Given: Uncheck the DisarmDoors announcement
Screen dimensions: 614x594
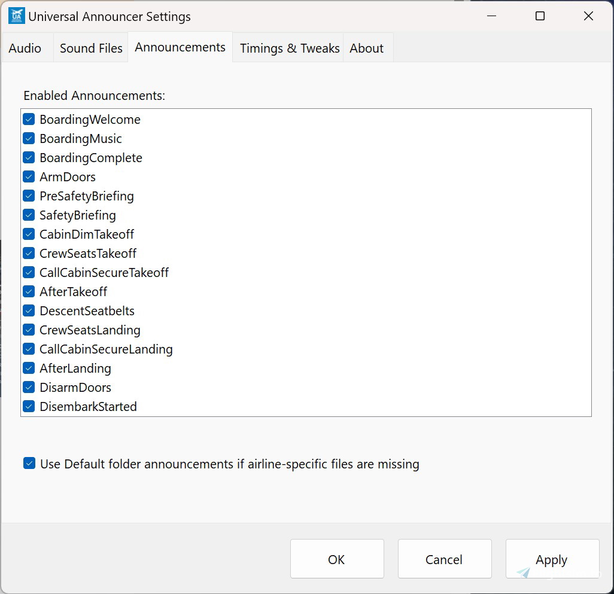Looking at the screenshot, I should click(29, 387).
